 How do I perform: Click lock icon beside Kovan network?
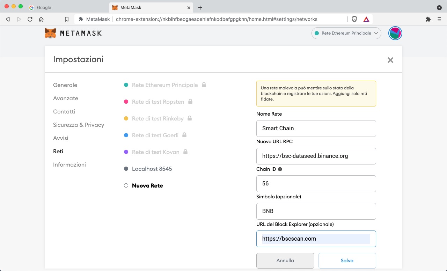[x=185, y=152]
